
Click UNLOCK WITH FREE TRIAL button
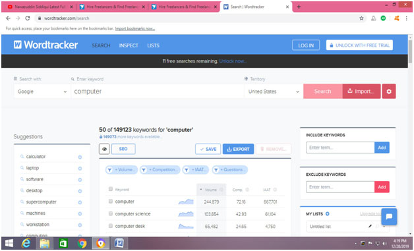tap(359, 45)
